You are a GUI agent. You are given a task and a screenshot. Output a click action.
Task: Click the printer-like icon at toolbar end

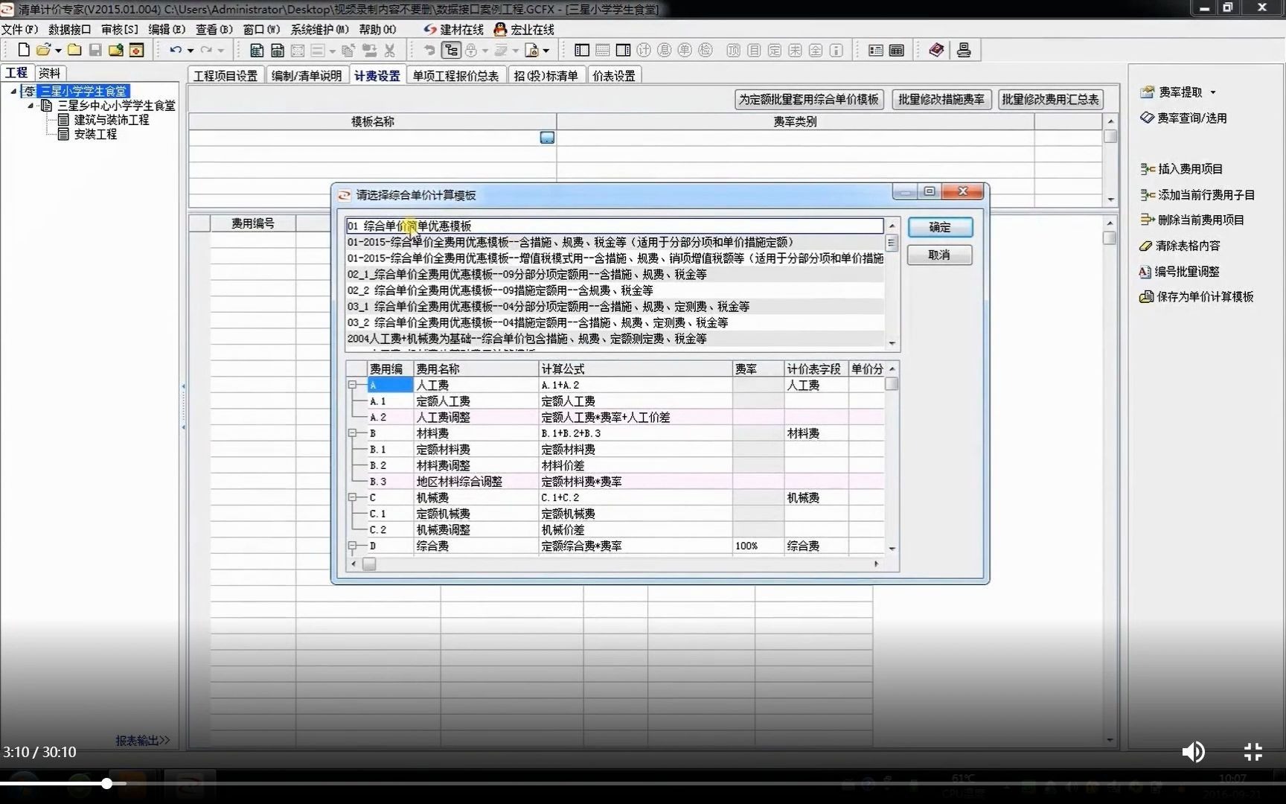pos(964,50)
